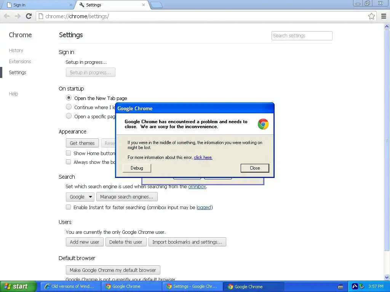
Task: Select Open the New Tab page radio
Action: pos(69,98)
